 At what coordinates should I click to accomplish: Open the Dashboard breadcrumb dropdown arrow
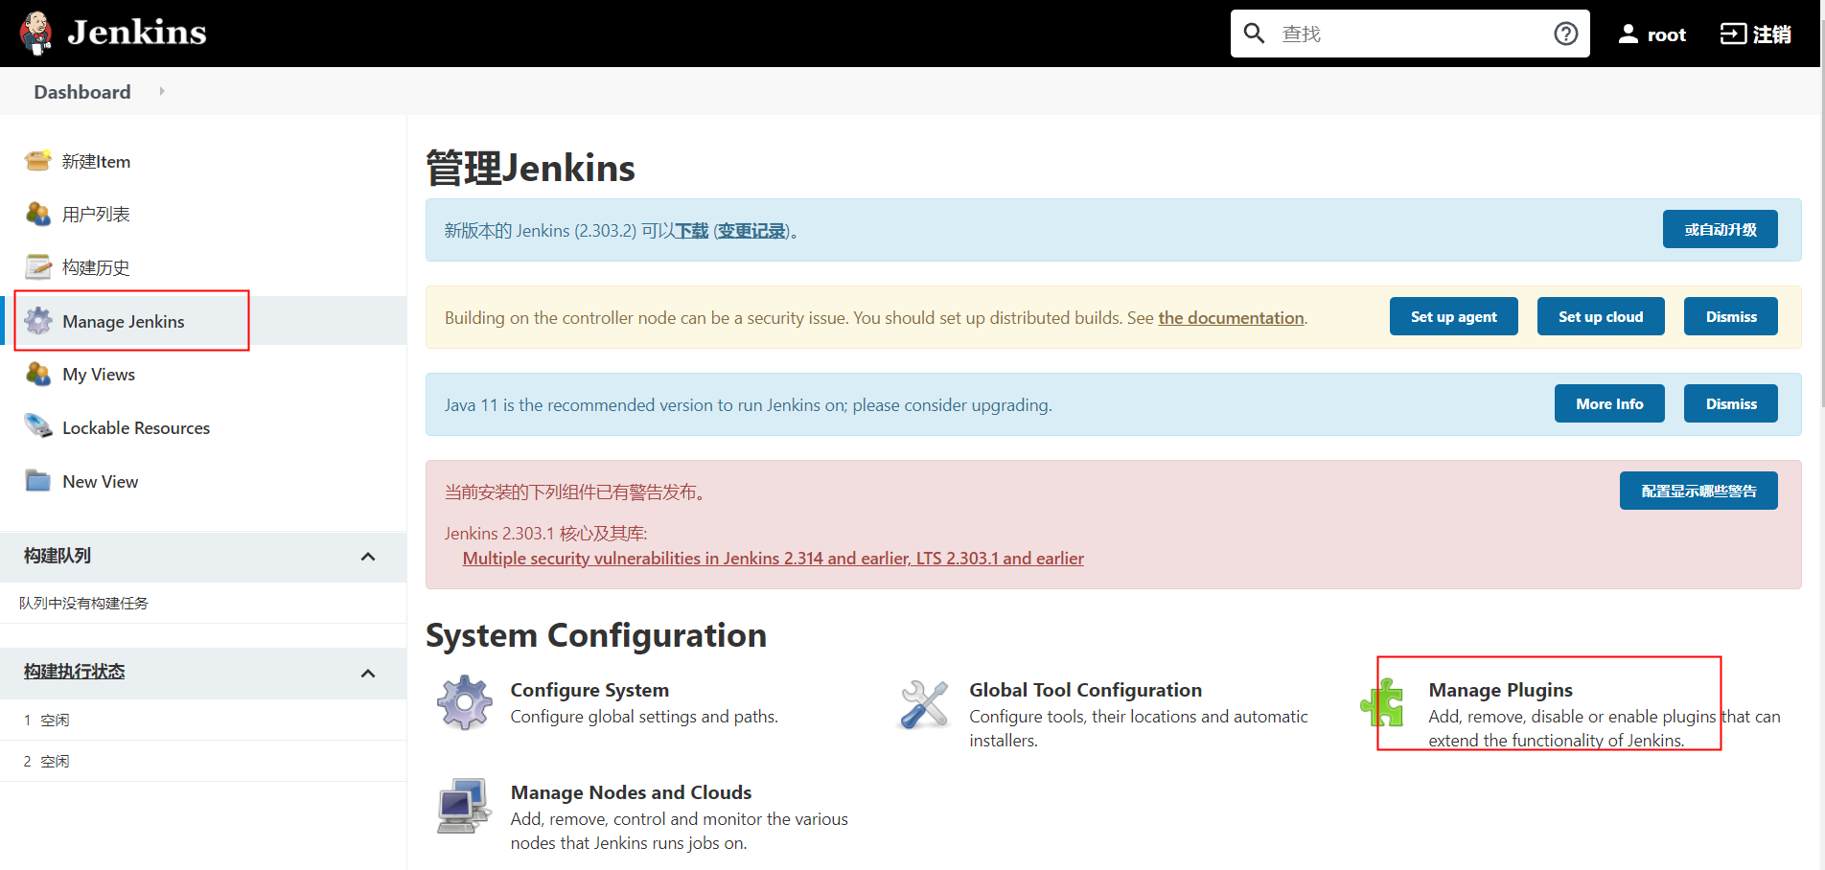coord(162,91)
